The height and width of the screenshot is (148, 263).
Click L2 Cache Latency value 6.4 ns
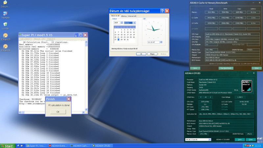(x=253, y=23)
